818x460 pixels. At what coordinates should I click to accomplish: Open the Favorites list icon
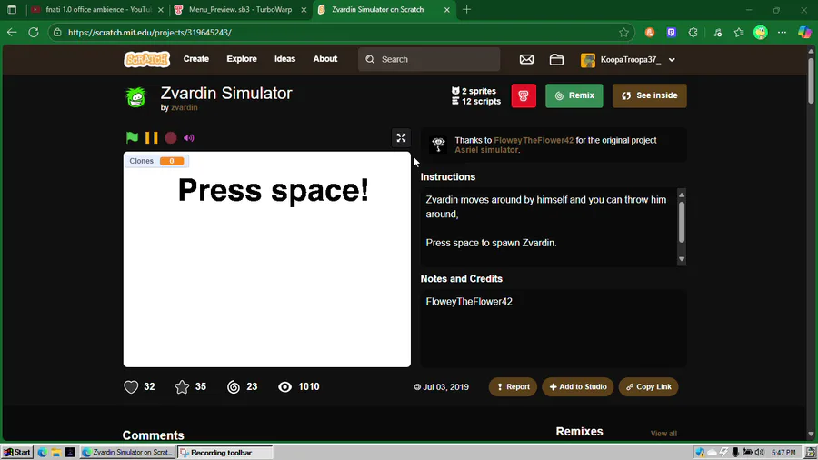click(739, 33)
